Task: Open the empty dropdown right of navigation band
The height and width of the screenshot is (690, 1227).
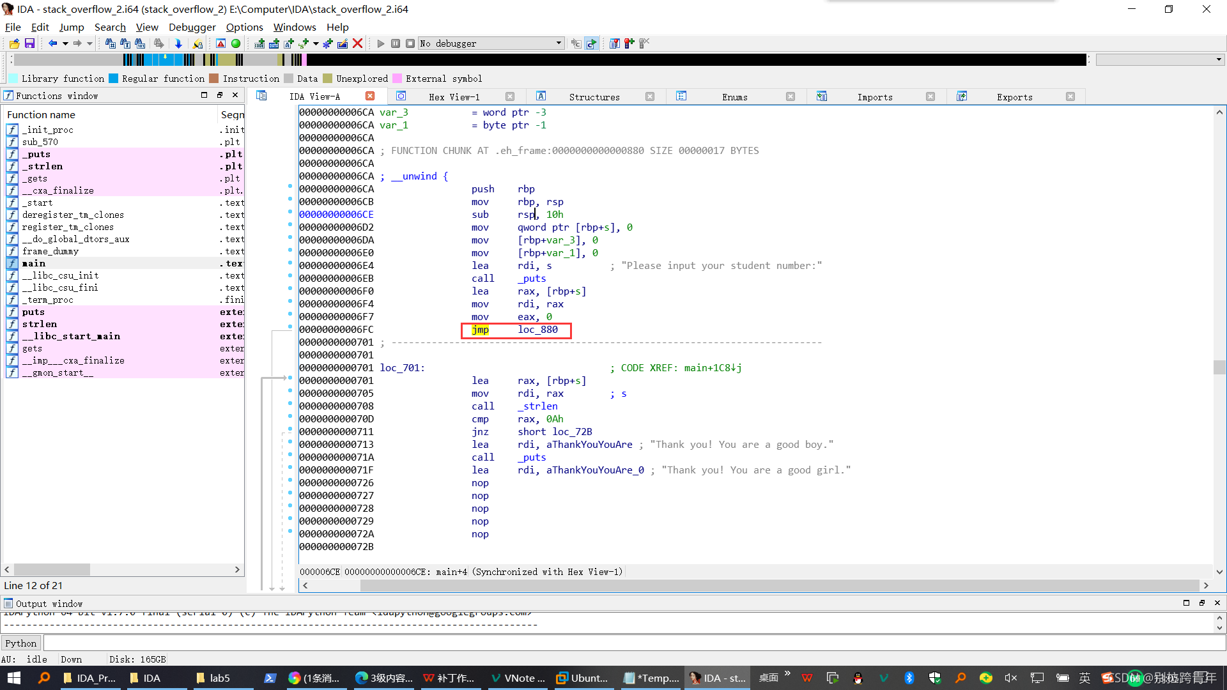Action: click(x=1159, y=59)
